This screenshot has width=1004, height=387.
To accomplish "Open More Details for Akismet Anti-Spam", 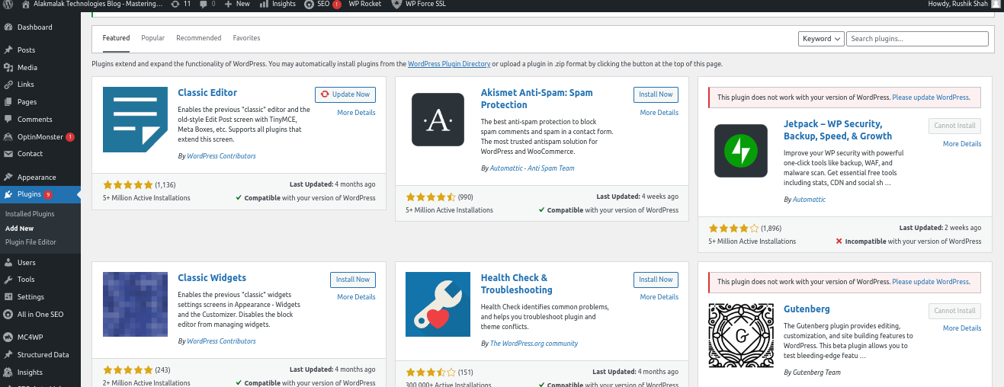I will click(x=659, y=113).
